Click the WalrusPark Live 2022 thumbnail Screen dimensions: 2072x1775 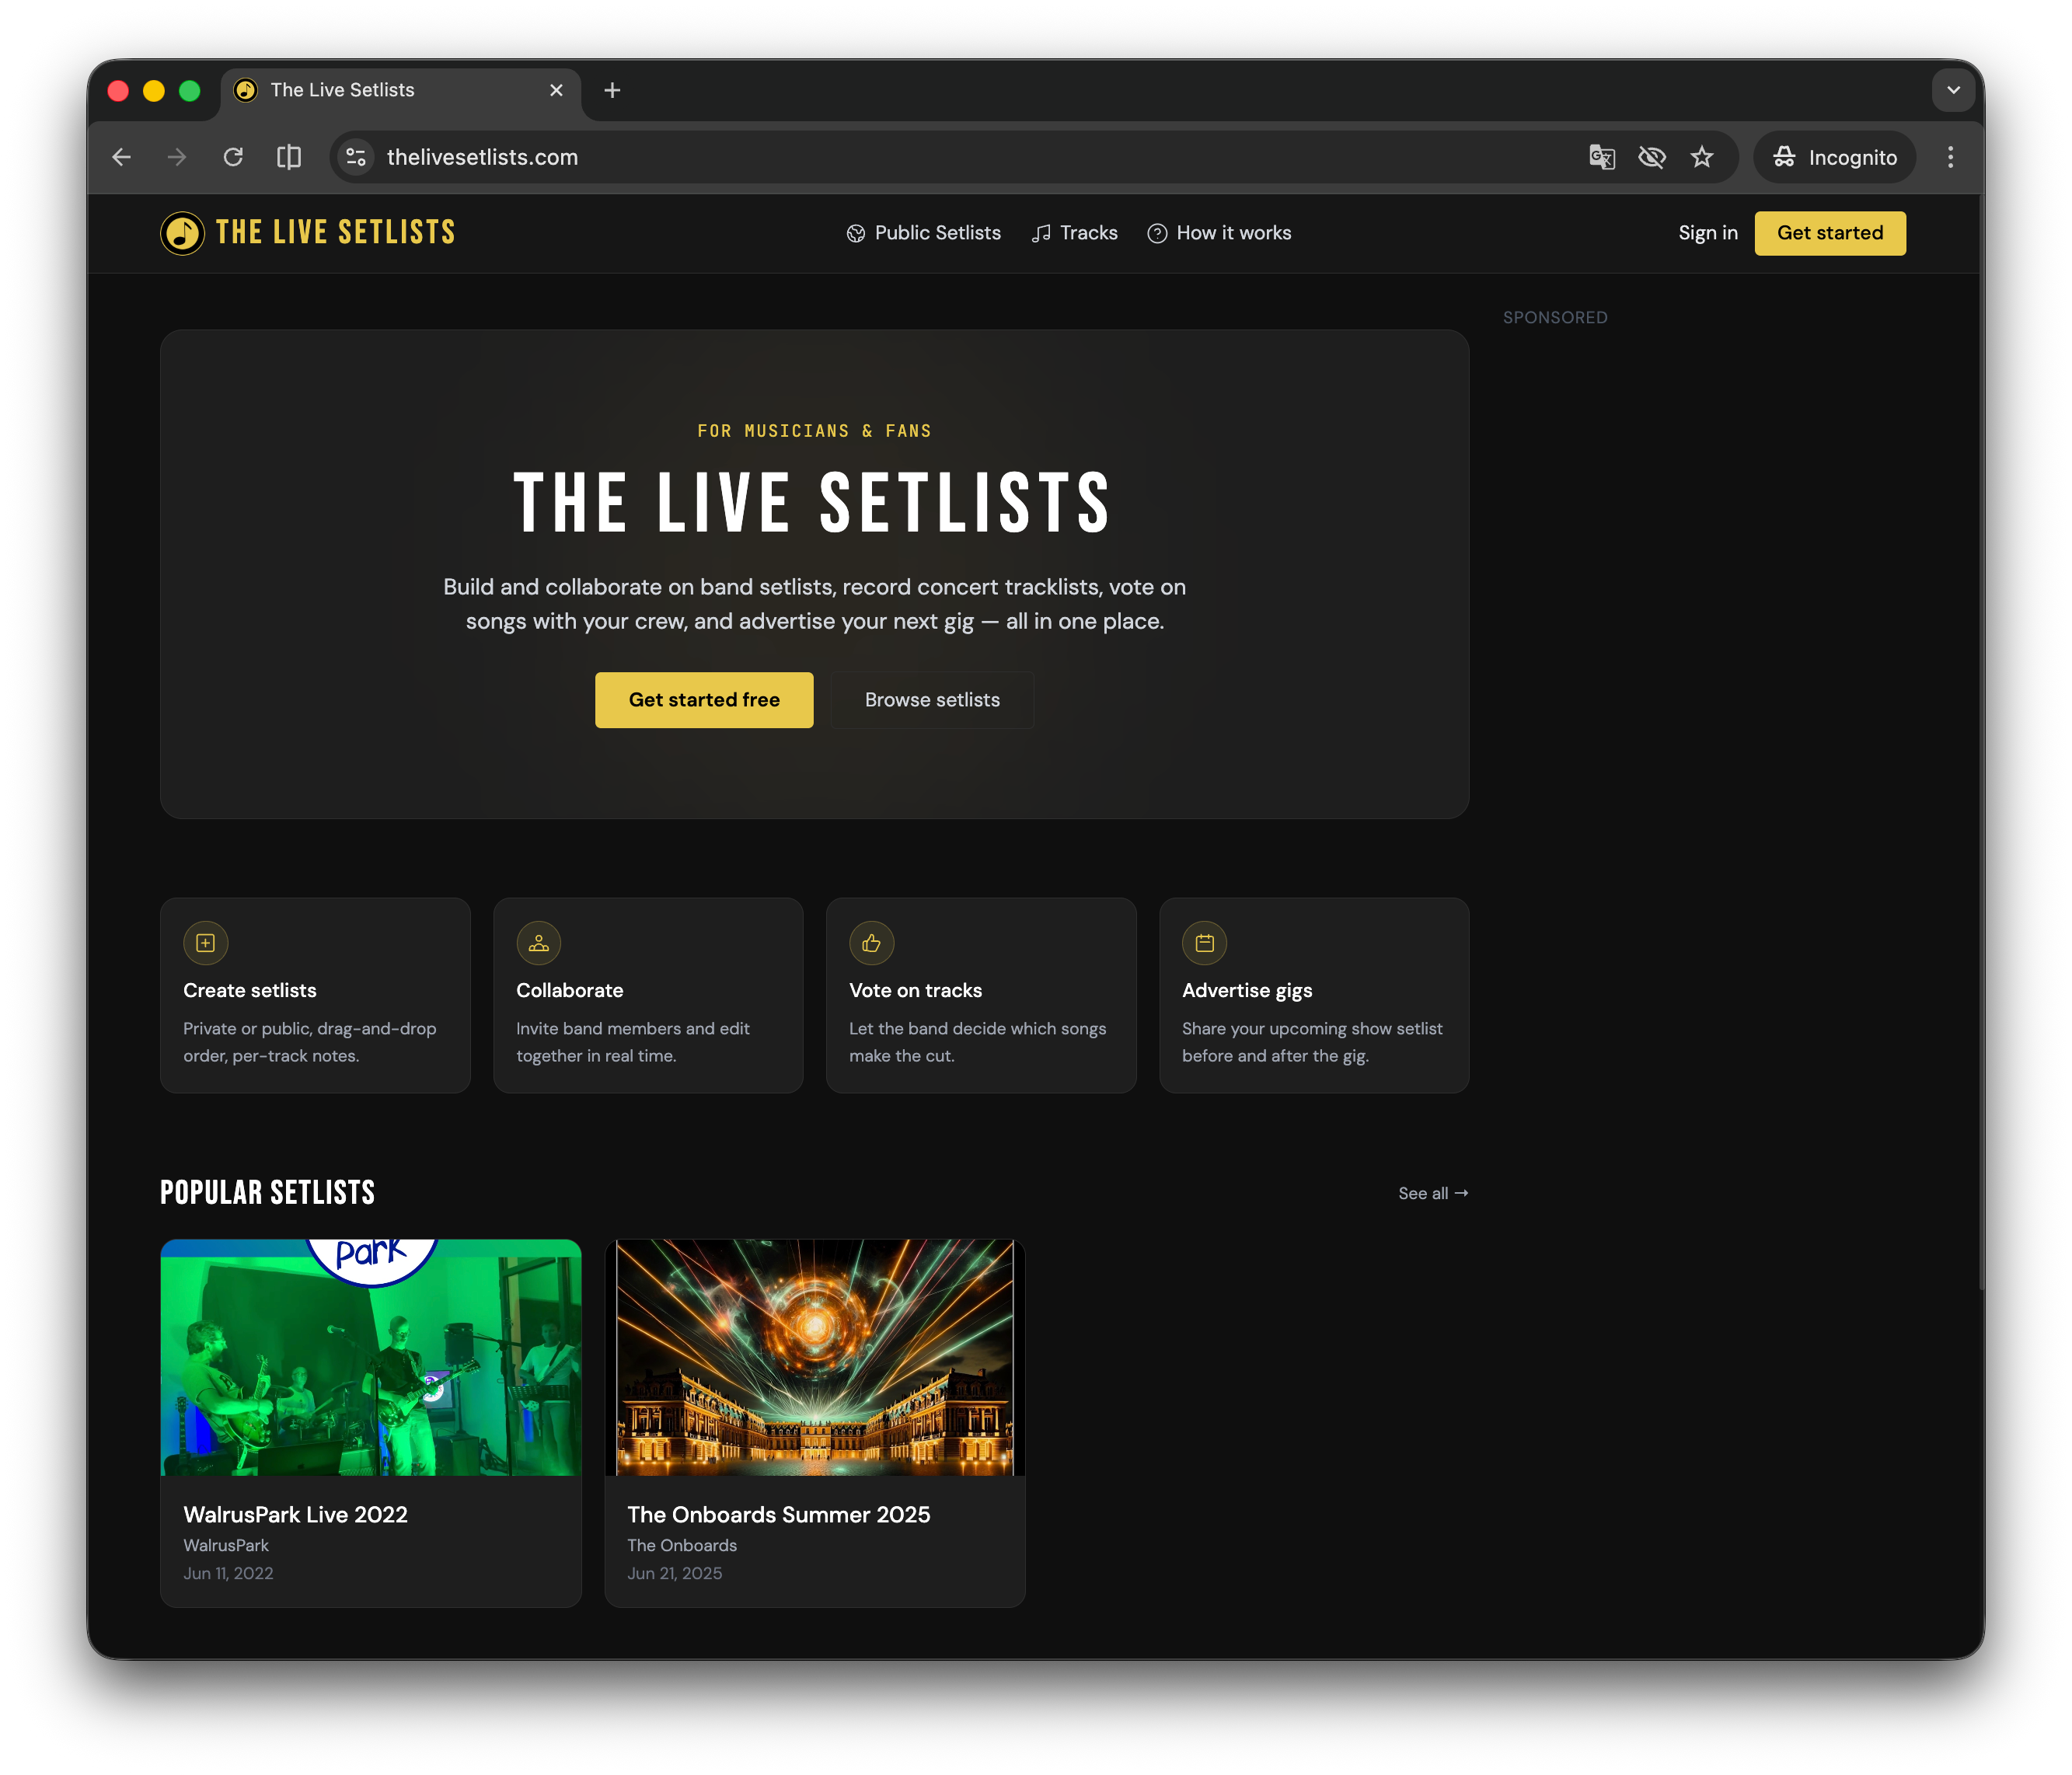(x=370, y=1357)
